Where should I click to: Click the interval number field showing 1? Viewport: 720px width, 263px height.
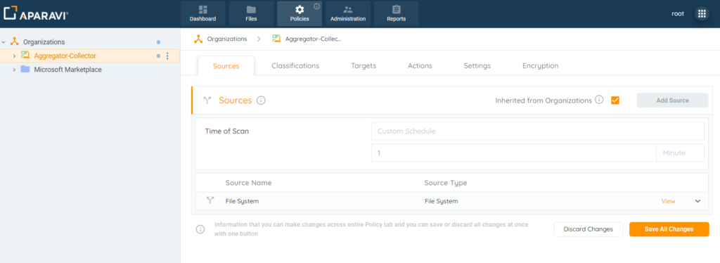(x=513, y=153)
